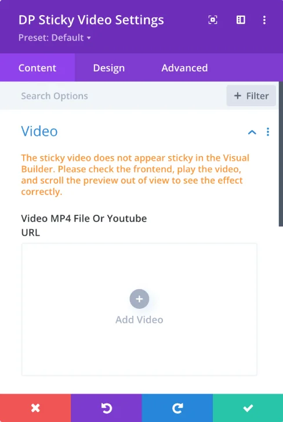283x422 pixels.
Task: Click the panel's vertical scrollbar
Action: click(x=281, y=154)
